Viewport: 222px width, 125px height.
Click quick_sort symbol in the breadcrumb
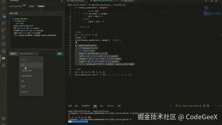[x=121, y=5]
